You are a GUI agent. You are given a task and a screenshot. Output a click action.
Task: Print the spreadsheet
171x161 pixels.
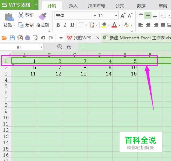coord(27,38)
